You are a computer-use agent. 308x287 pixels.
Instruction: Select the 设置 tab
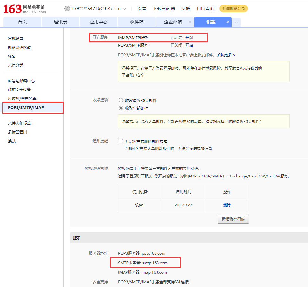pos(211,22)
